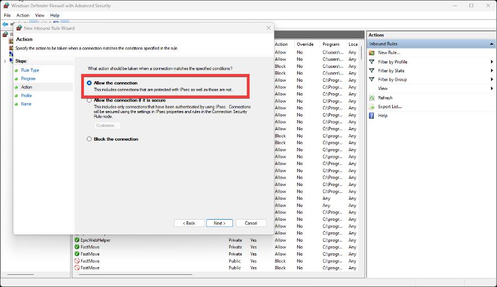Expand Filter by Profile submenu arrow
This screenshot has width=497, height=287.
tap(491, 62)
